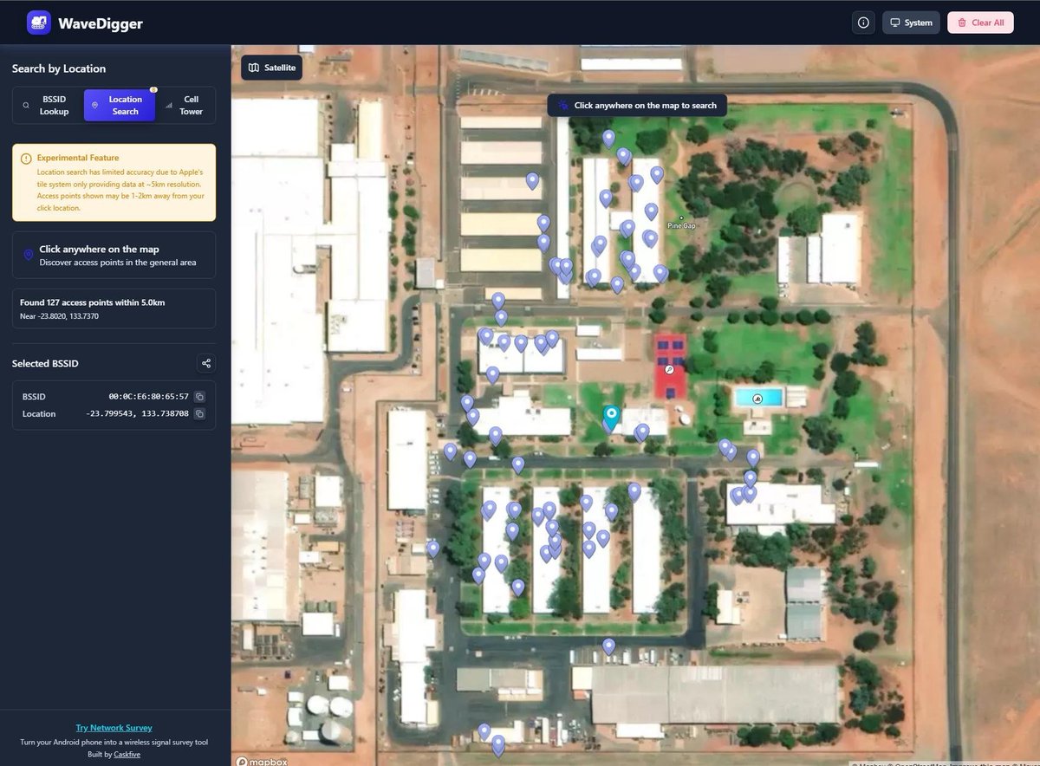
Task: Copy the BSSID value using its copy icon
Action: (199, 397)
